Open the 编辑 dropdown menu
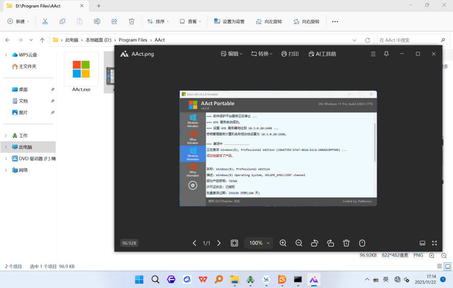 232,54
